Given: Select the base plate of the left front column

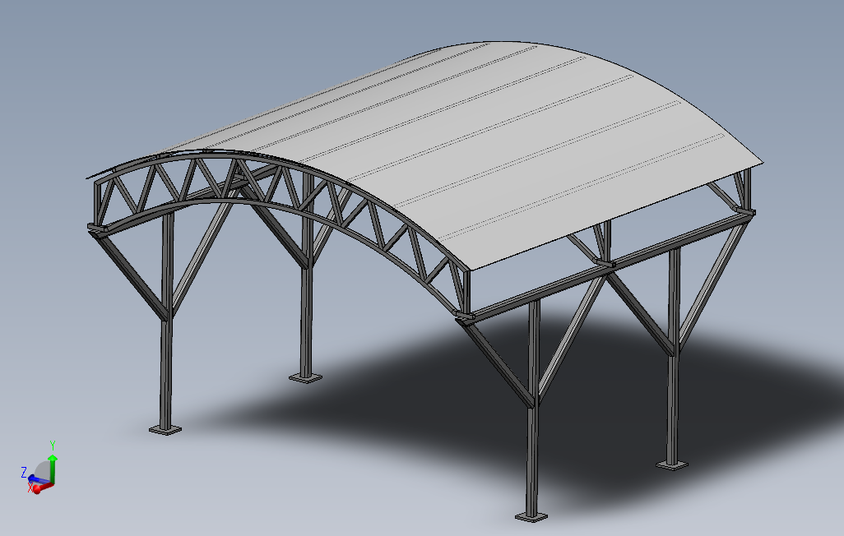Looking at the screenshot, I should point(165,429).
